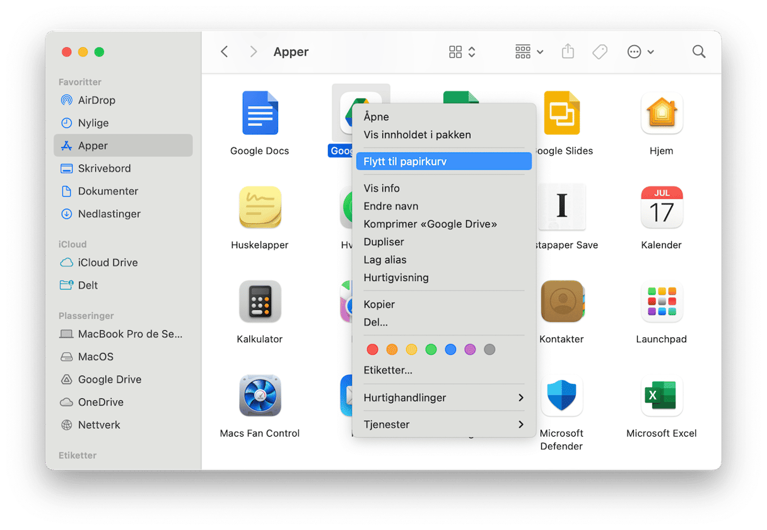Open the Microsoft Excel app icon
767x530 pixels.
pos(662,396)
